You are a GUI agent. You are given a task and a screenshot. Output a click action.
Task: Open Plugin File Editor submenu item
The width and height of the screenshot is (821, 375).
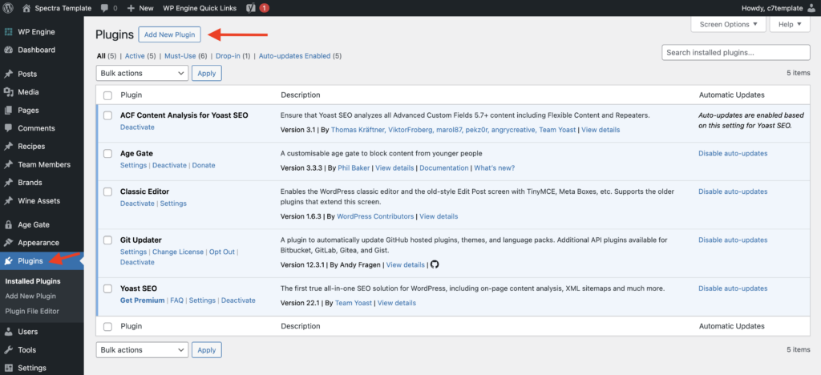click(x=32, y=311)
